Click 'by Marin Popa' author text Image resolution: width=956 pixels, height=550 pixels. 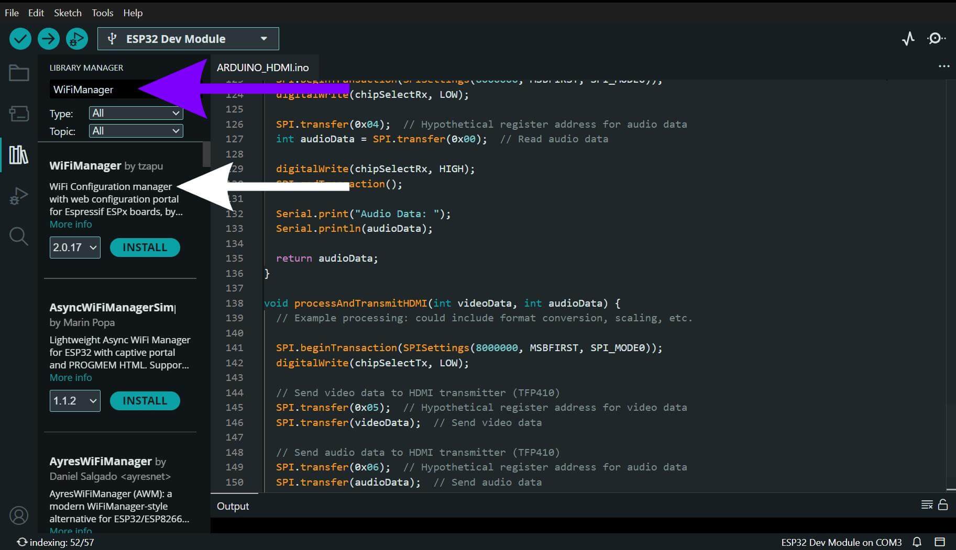pos(82,323)
